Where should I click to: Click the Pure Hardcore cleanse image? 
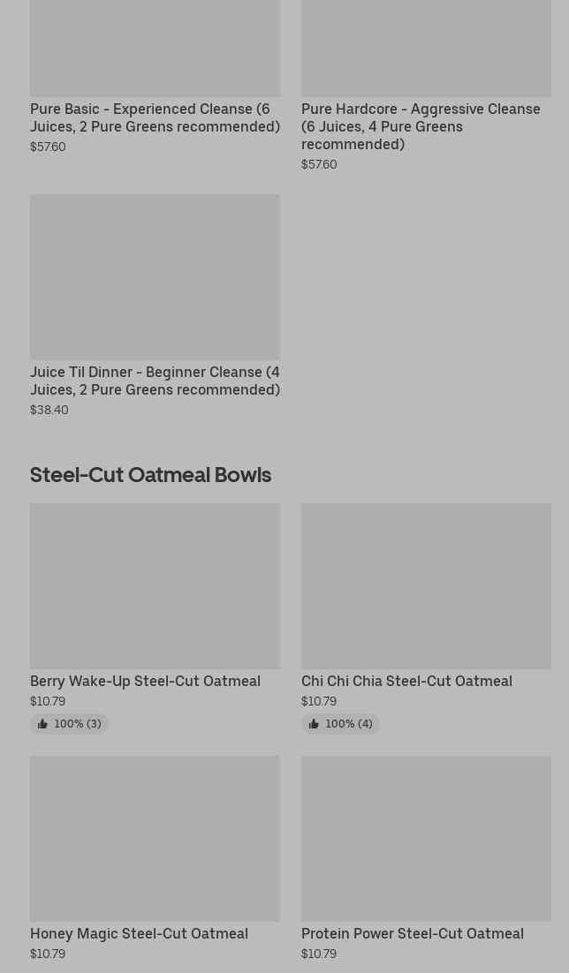coord(426,49)
